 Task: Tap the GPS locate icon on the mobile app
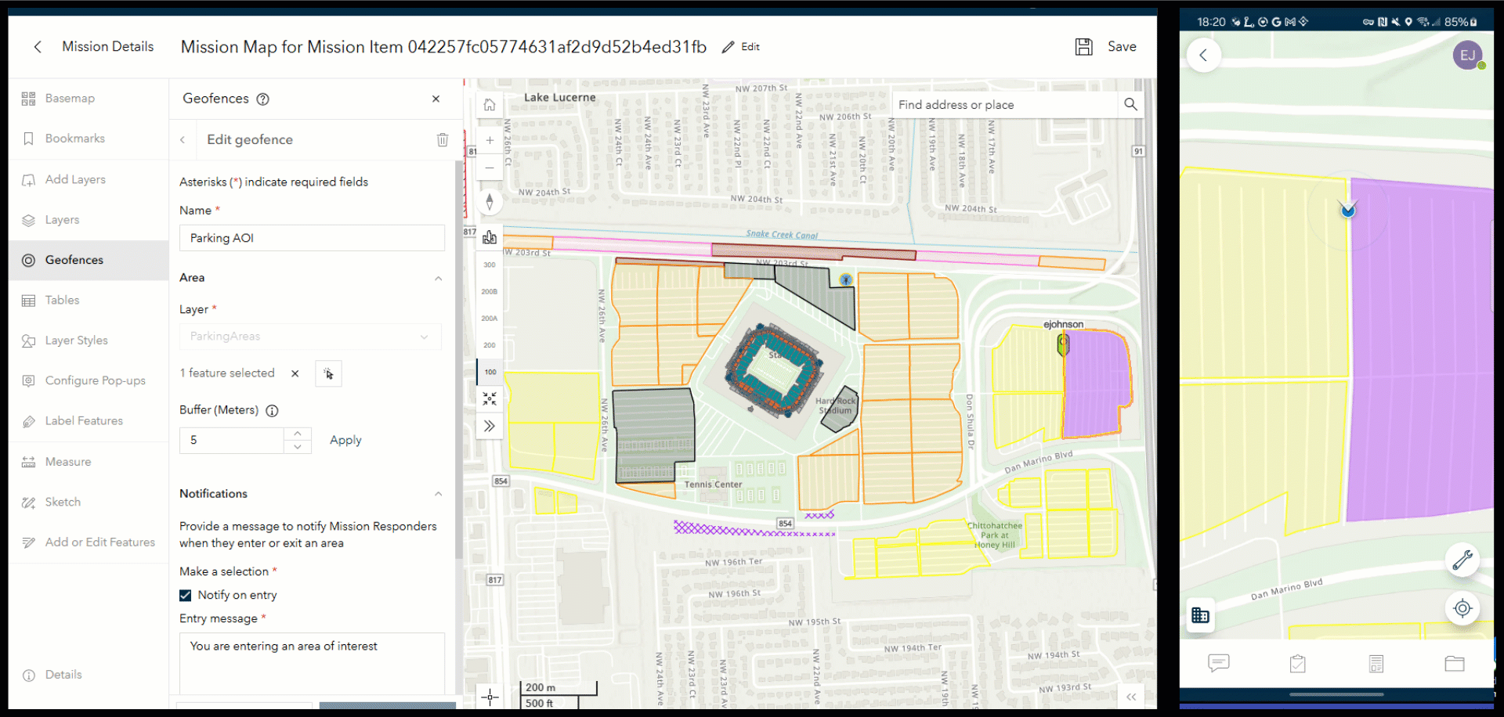click(1463, 608)
